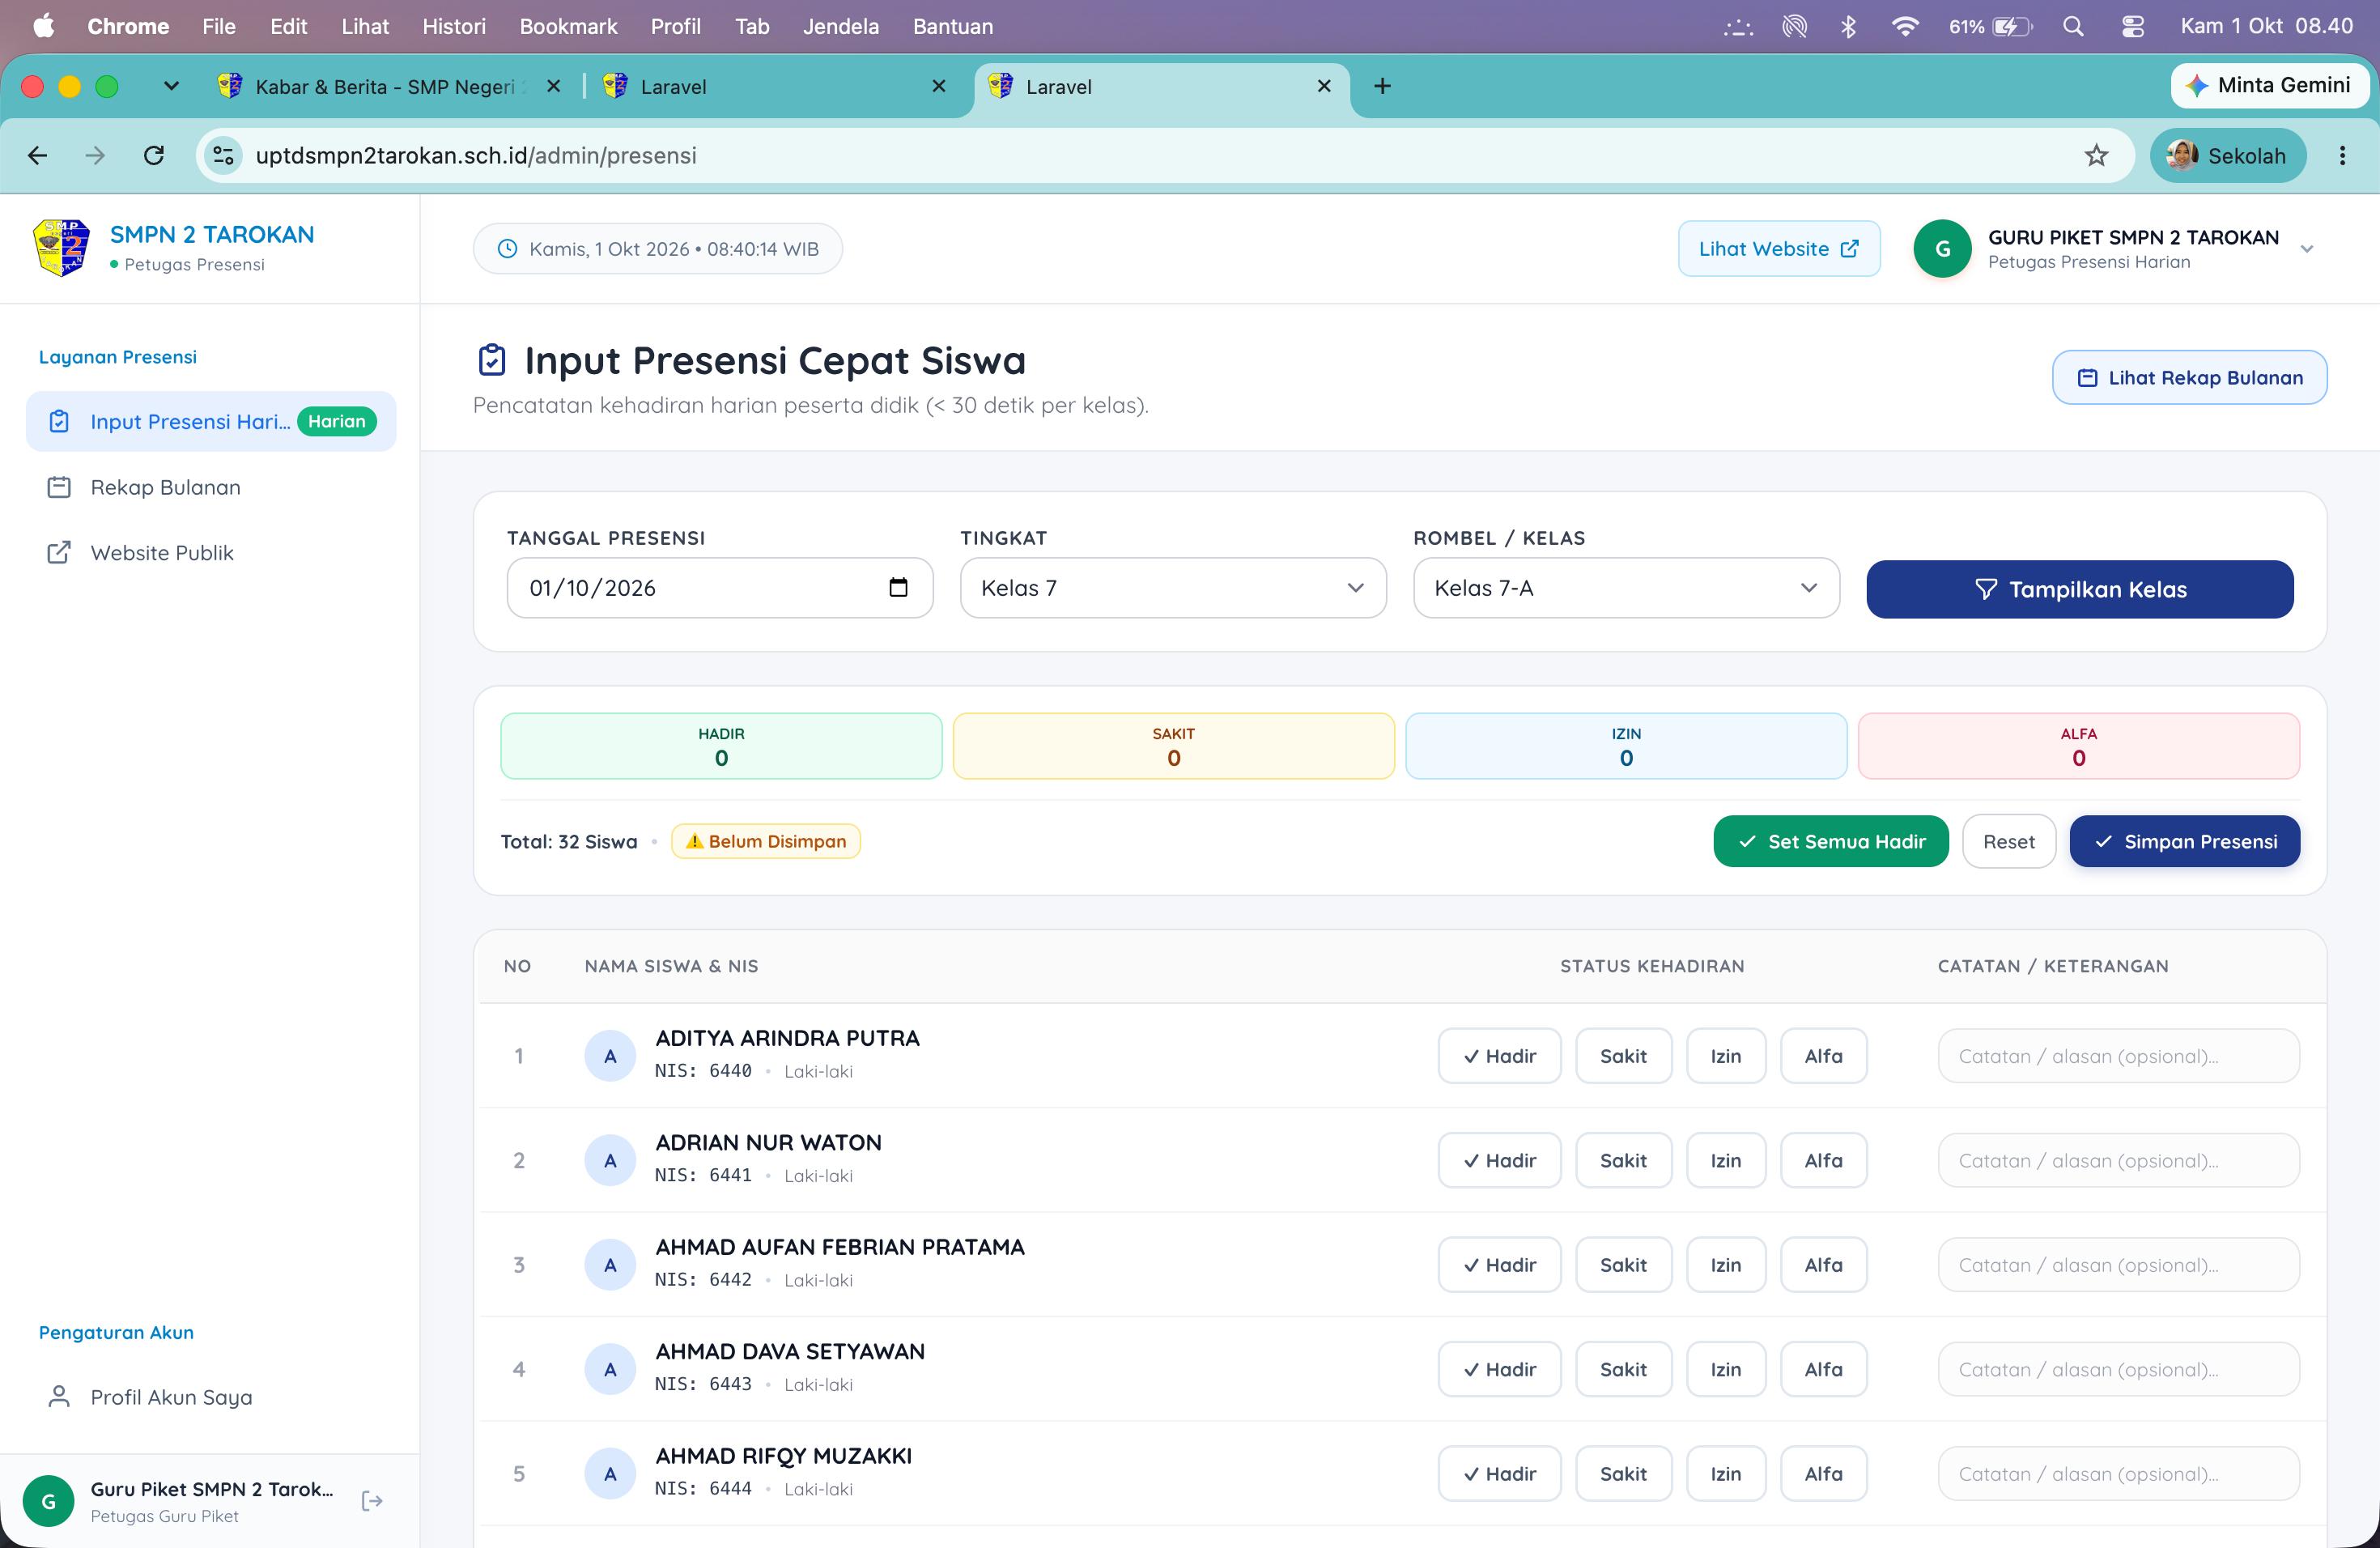
Task: Click the Wi-Fi icon in menu bar
Action: [1905, 26]
